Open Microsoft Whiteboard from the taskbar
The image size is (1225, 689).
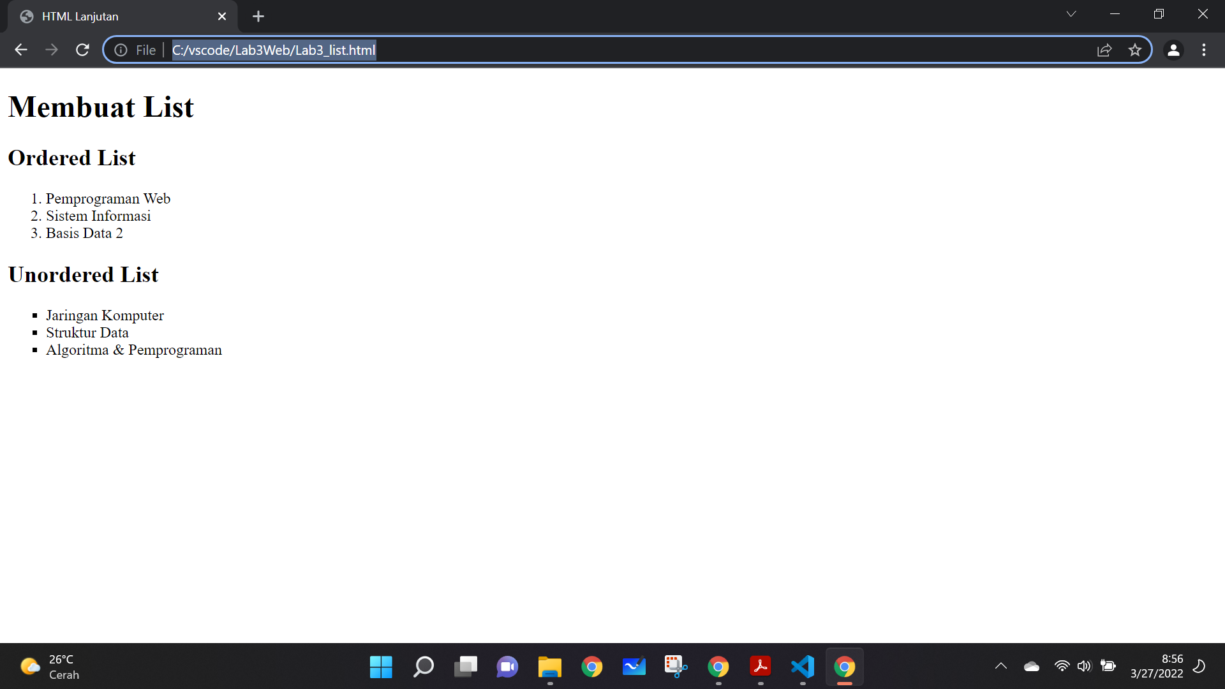[x=634, y=666]
